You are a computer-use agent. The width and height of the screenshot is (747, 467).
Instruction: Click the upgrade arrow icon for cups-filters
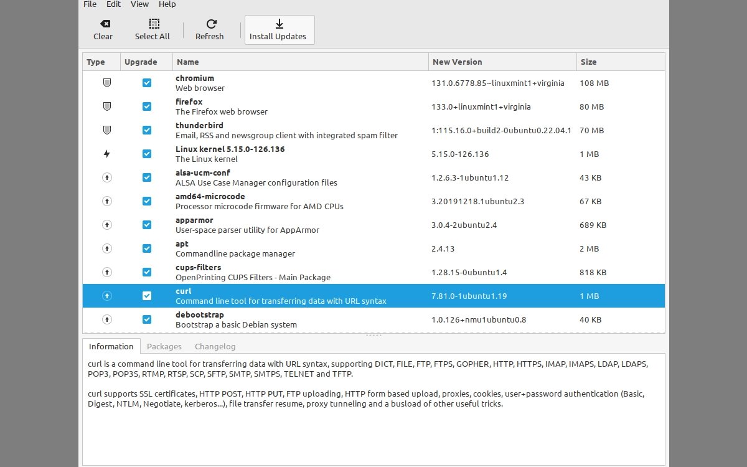pyautogui.click(x=106, y=272)
